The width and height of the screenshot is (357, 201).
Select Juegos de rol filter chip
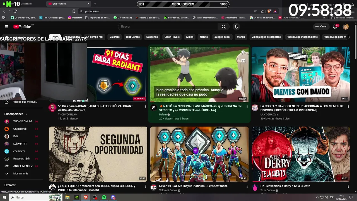point(222,37)
